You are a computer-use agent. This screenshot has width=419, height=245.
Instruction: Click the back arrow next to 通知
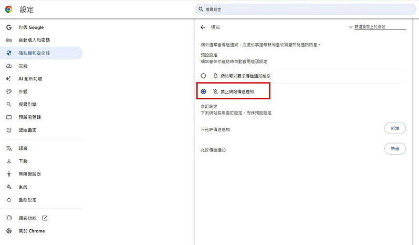(x=203, y=27)
